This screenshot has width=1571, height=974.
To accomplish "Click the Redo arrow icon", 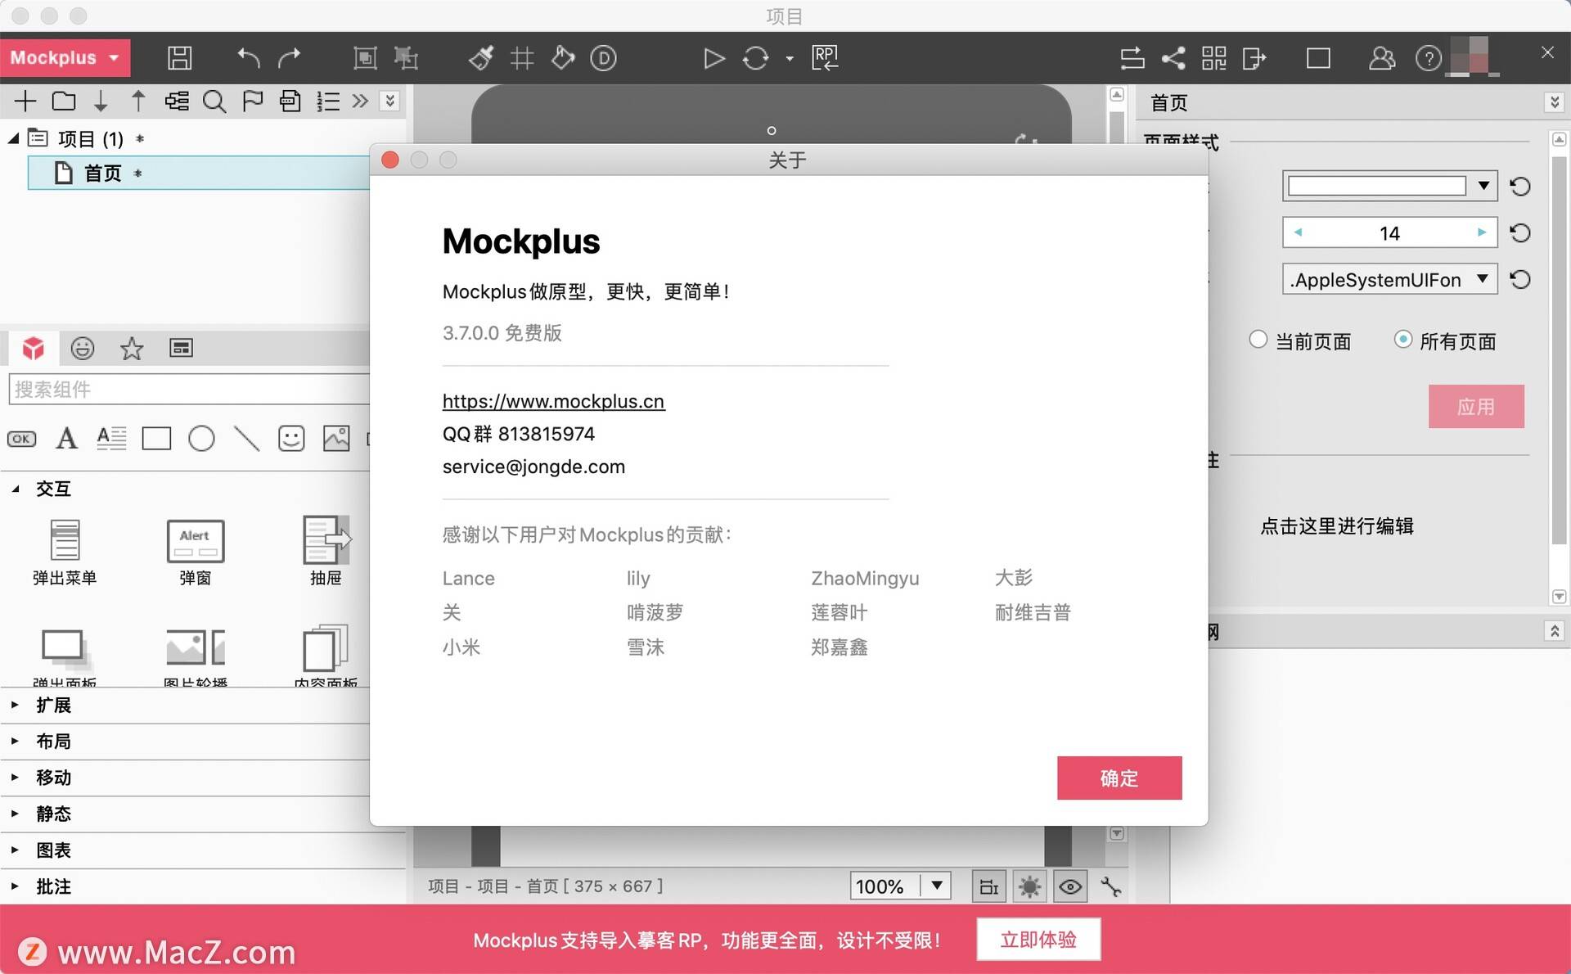I will (290, 58).
